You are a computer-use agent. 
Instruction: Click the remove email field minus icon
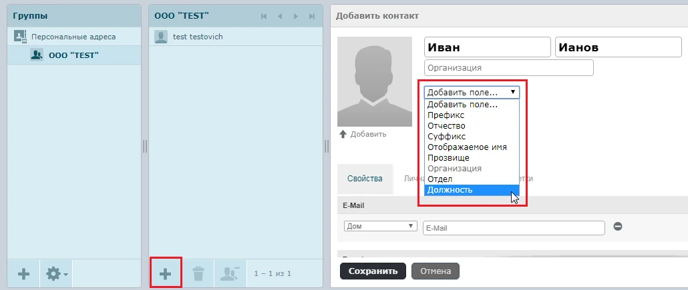coord(618,227)
